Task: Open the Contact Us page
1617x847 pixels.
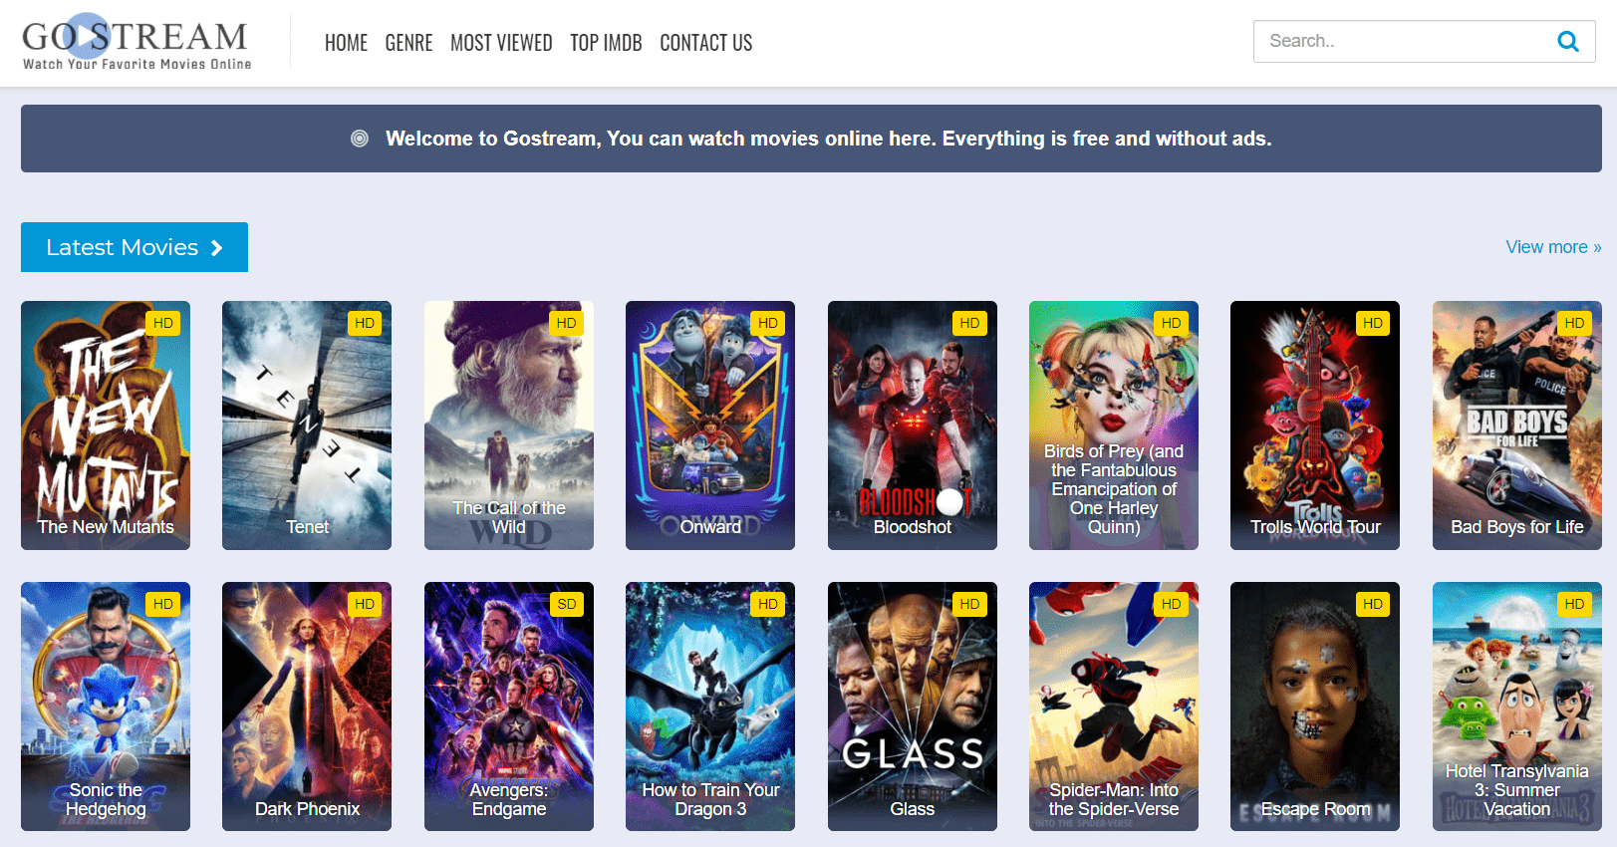Action: coord(705,43)
